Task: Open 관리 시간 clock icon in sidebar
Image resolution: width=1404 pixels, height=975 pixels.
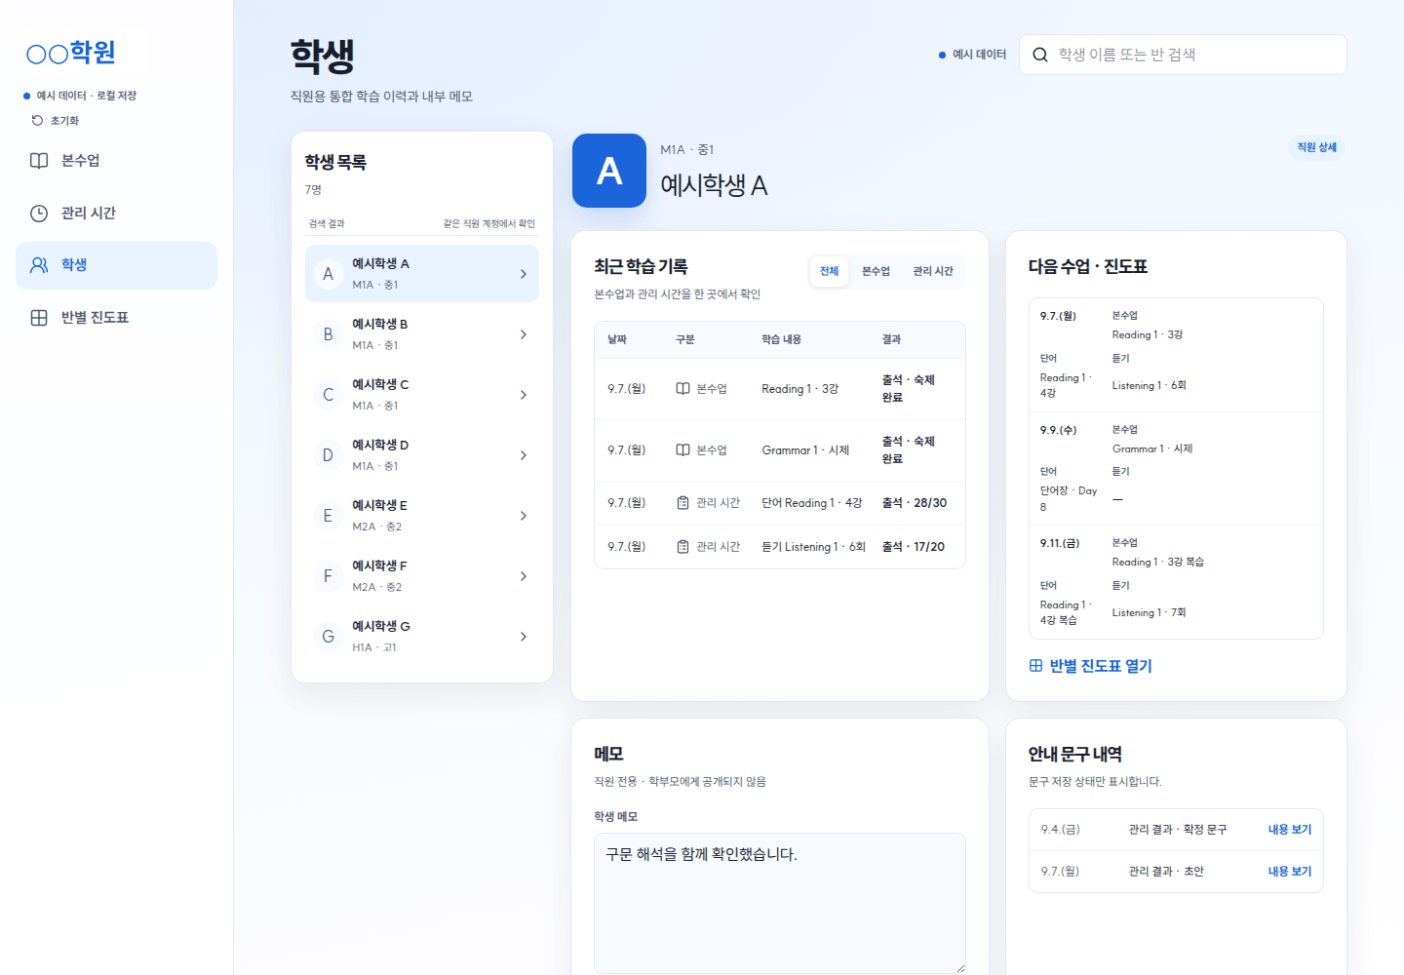Action: pyautogui.click(x=39, y=214)
